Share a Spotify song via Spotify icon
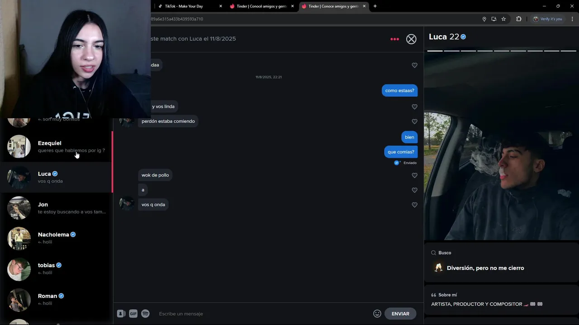 tap(145, 314)
